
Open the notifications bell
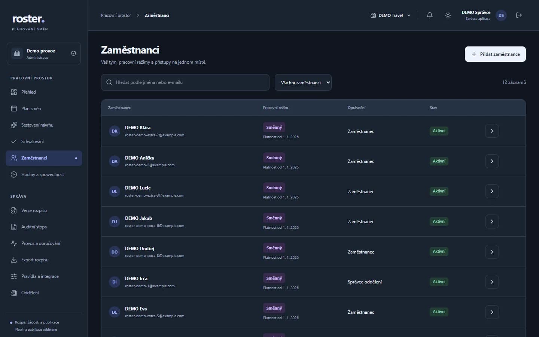pyautogui.click(x=430, y=15)
